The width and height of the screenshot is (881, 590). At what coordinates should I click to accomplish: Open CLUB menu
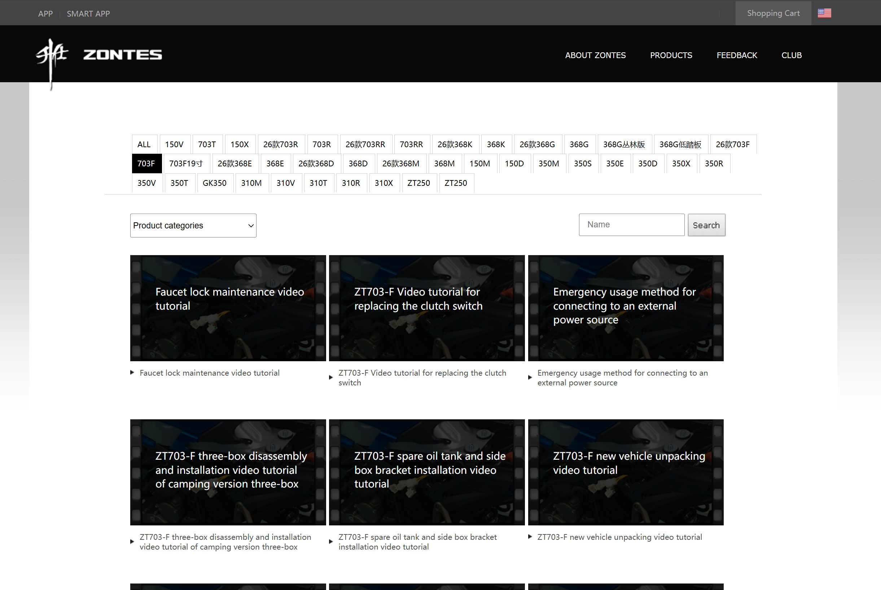[792, 55]
